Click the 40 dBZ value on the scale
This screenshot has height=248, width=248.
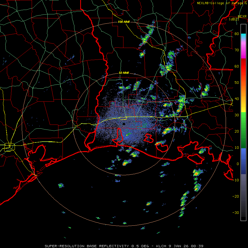(237, 99)
